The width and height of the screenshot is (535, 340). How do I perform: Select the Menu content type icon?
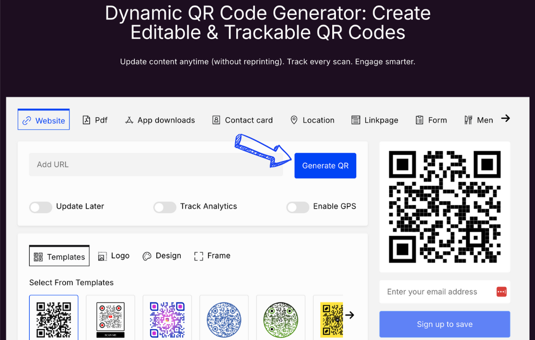tap(469, 119)
